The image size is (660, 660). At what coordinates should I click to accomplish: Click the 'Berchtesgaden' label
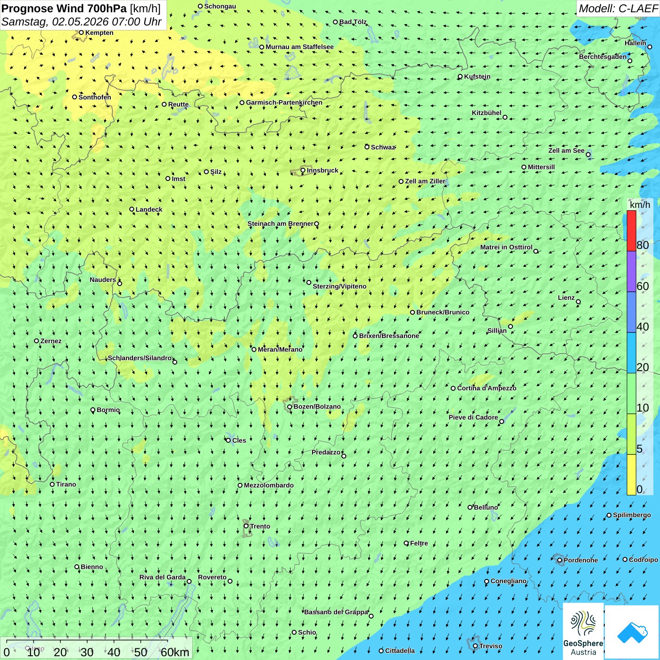[603, 57]
